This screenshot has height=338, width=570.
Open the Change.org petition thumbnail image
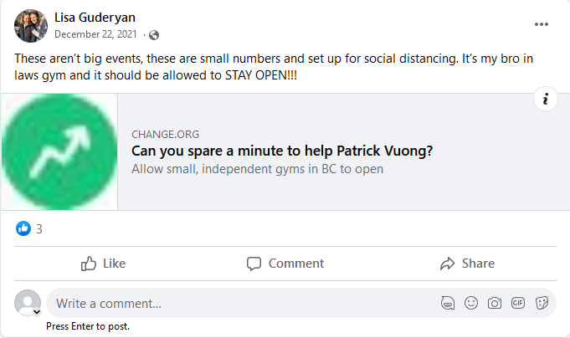click(x=59, y=151)
